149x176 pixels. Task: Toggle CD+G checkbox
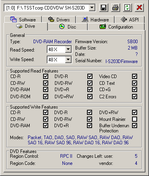point(134,90)
